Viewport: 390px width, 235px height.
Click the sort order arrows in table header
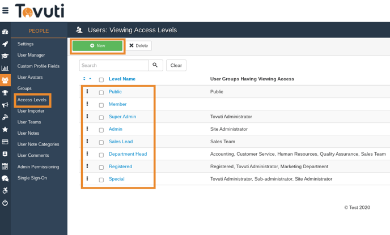click(87, 79)
